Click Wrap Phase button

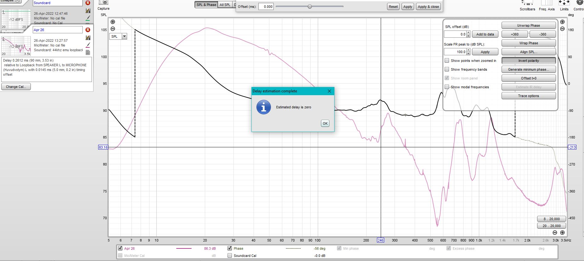pyautogui.click(x=529, y=43)
